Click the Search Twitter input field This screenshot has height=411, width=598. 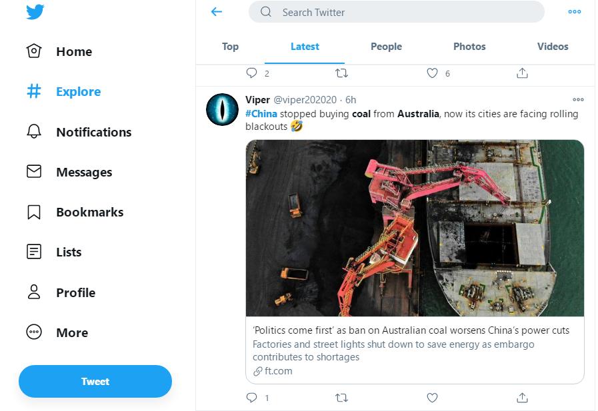tap(400, 12)
